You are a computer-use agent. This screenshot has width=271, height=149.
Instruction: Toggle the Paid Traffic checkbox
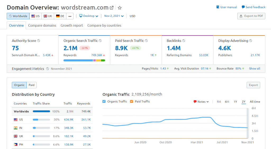[x=132, y=102]
